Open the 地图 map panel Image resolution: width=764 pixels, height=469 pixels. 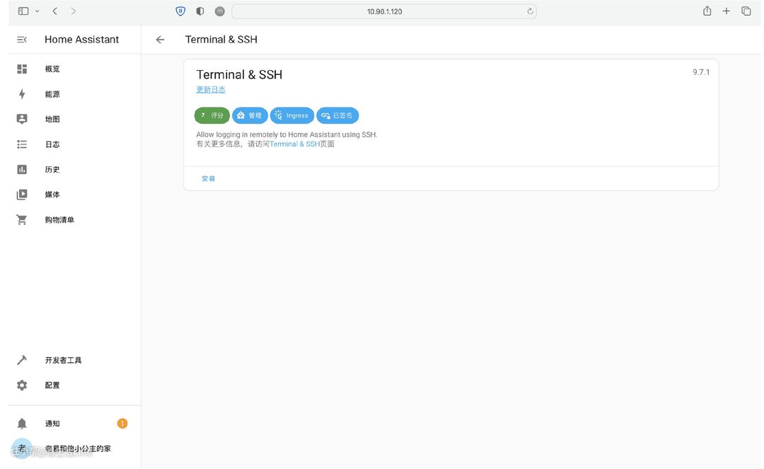pyautogui.click(x=52, y=120)
